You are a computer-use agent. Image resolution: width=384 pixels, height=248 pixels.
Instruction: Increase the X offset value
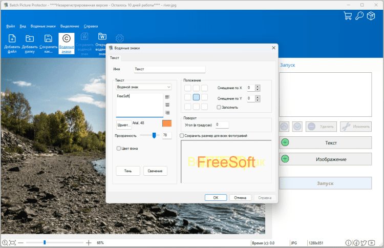(258, 86)
